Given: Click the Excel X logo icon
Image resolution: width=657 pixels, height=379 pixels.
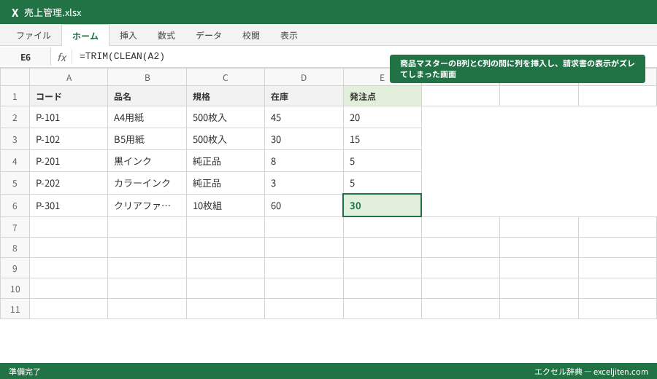Looking at the screenshot, I should coord(15,12).
